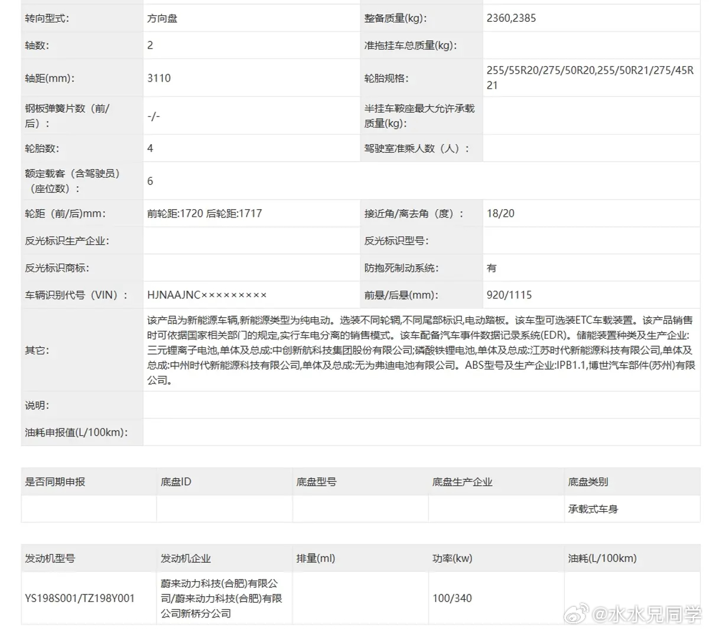The width and height of the screenshot is (709, 631).
Task: Select the tire count value 4
Action: tap(150, 148)
